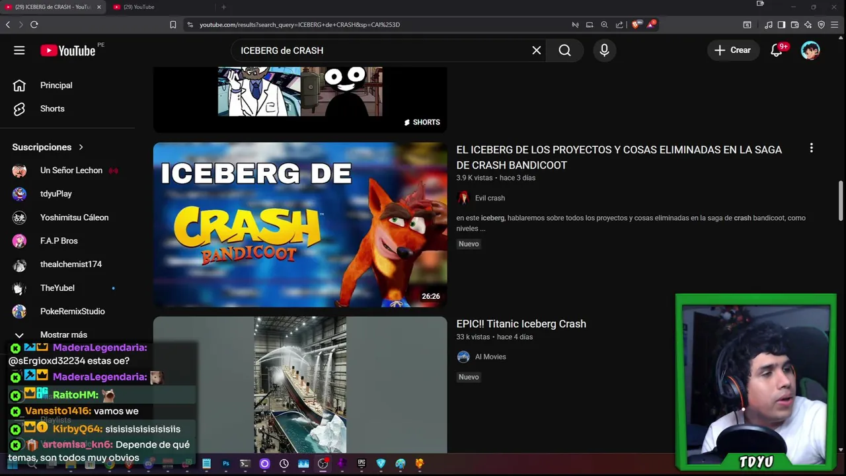
Task: Open the Brave VPN shield icon
Action: [x=822, y=24]
